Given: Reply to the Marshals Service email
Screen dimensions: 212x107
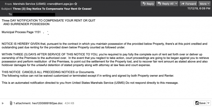Looking at the screenshot, I should [148, 4].
